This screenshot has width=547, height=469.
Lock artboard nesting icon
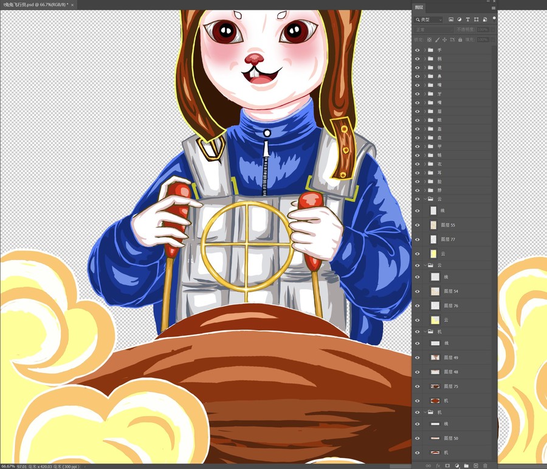click(452, 39)
